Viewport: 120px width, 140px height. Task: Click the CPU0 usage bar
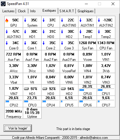(x=87, y=90)
